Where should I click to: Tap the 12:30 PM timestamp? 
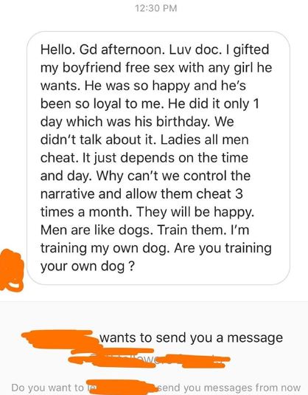(156, 8)
